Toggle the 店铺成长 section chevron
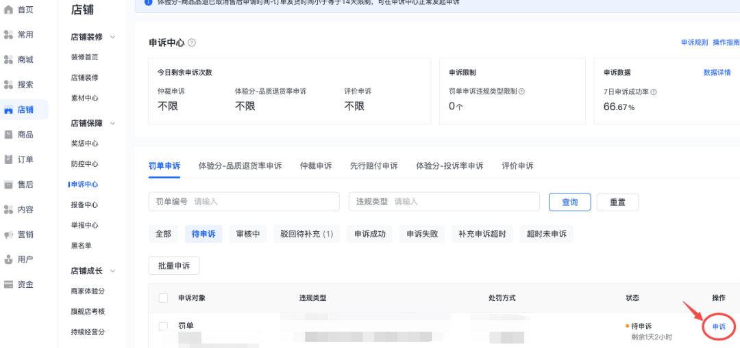The width and height of the screenshot is (740, 348). click(113, 271)
